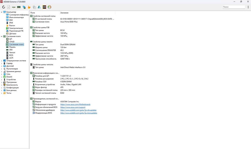Click the gauge benchmark toolbar icon
The width and height of the screenshot is (251, 149).
click(x=49, y=7)
